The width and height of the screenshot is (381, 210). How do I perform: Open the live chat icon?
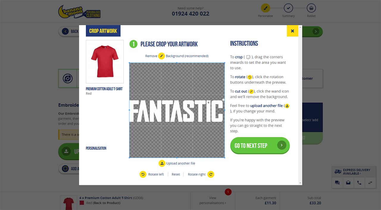[x=337, y=183]
